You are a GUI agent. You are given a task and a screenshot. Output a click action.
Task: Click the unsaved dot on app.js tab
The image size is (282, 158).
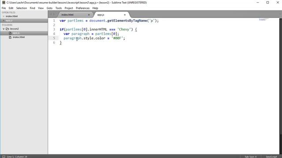(x=125, y=14)
